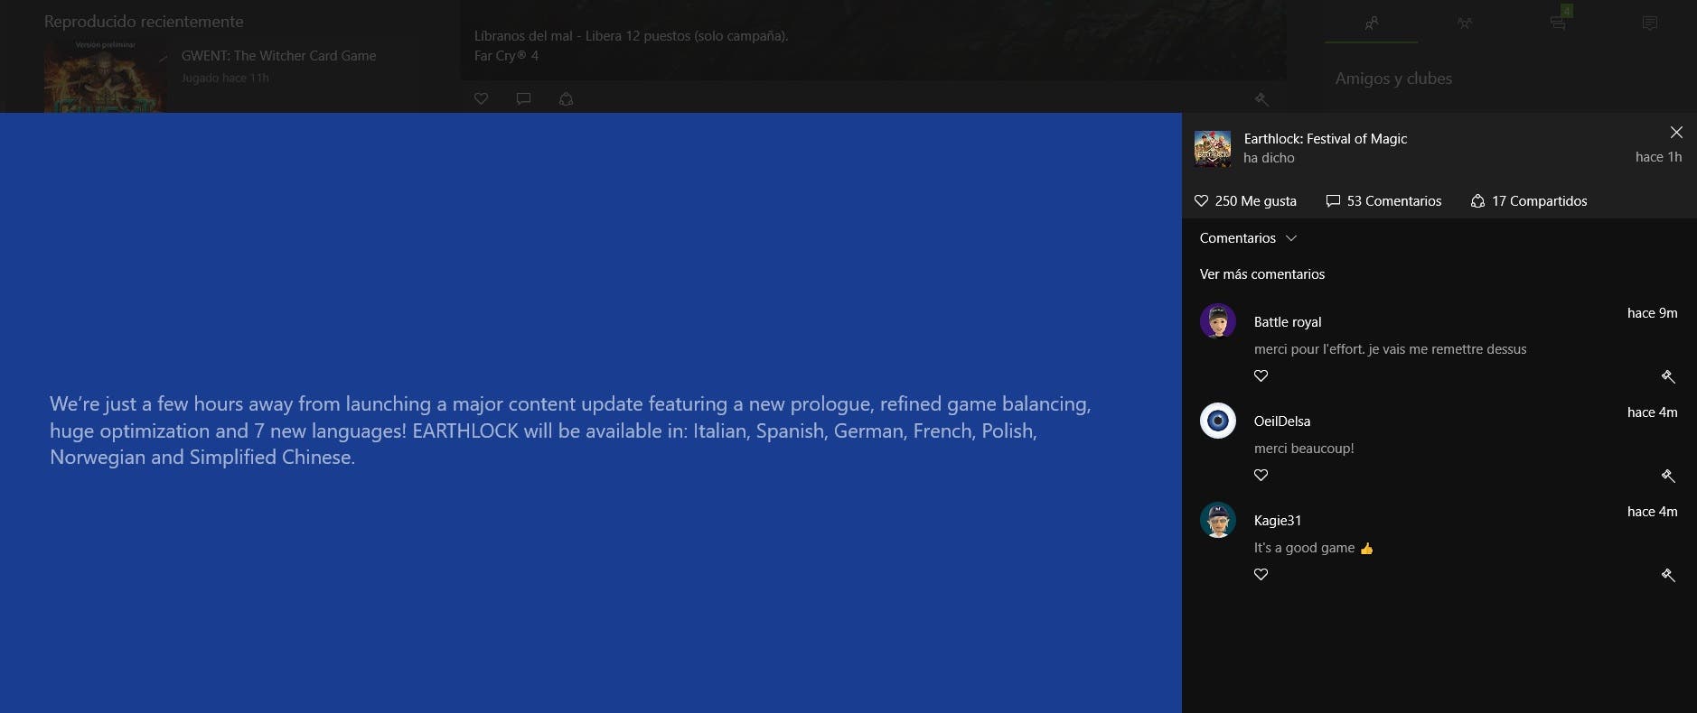
Task: Share the Far Cry 4 feed post
Action: (x=567, y=99)
